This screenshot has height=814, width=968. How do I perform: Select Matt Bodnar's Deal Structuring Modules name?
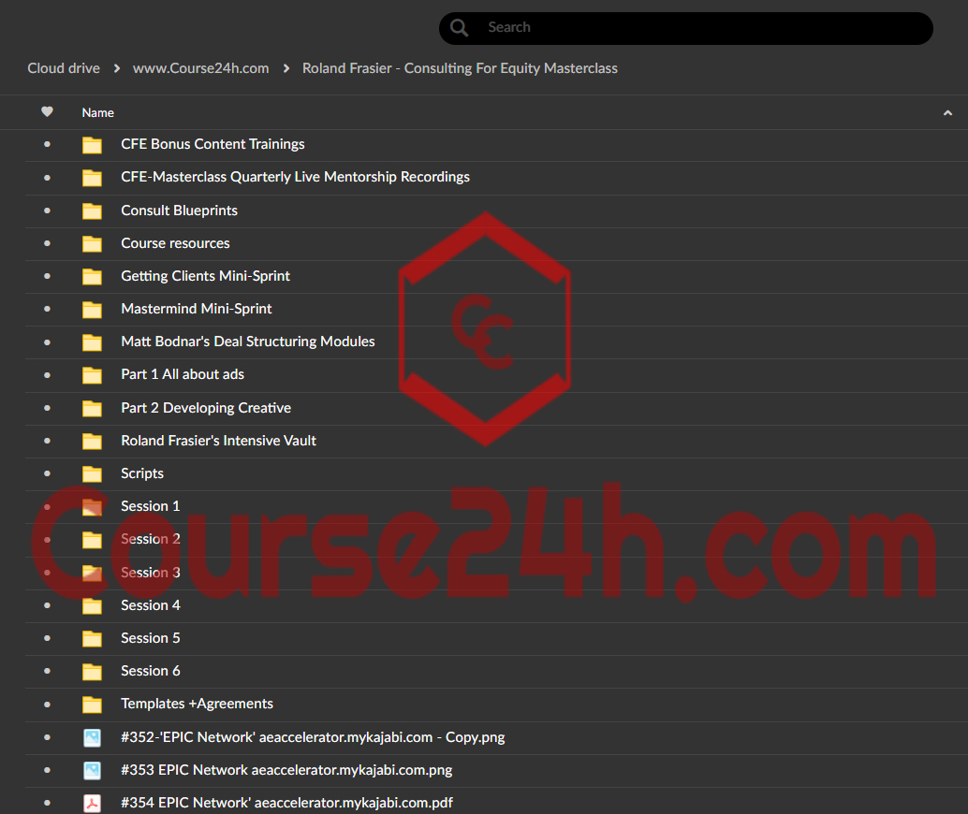click(248, 342)
